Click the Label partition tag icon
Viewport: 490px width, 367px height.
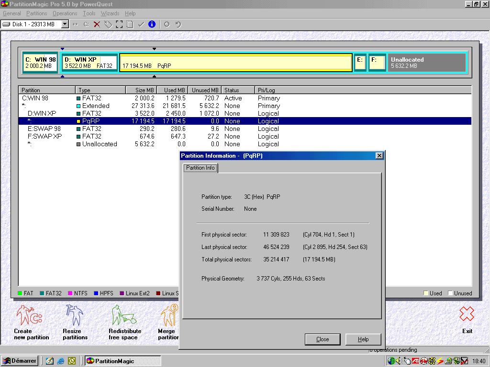108,24
